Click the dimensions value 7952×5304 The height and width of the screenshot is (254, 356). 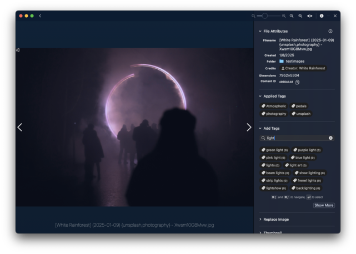(289, 75)
